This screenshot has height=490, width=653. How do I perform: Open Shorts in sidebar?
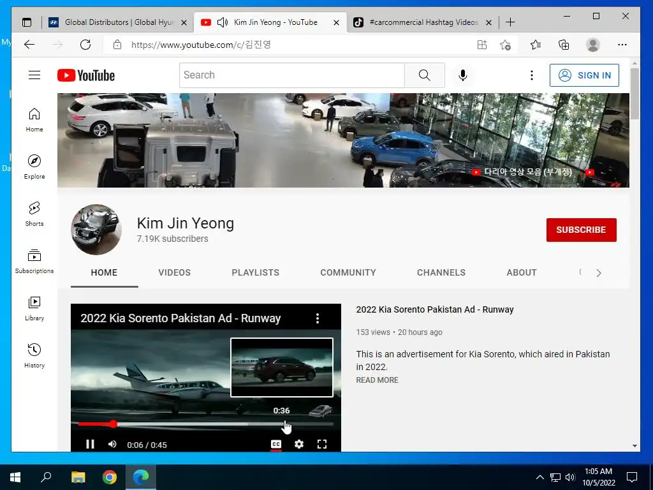pyautogui.click(x=34, y=214)
